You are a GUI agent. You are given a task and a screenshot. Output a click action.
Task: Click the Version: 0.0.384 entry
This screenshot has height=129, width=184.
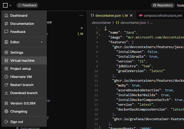pyautogui.click(x=24, y=103)
